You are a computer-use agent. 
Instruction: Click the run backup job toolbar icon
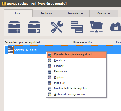(x=34, y=27)
